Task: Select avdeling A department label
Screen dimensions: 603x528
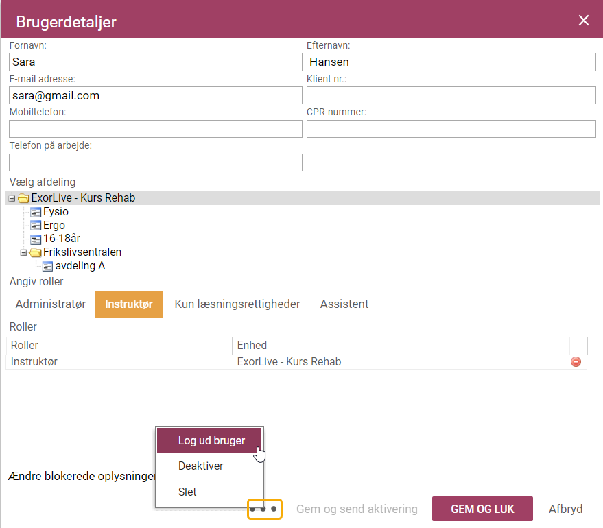Action: click(x=80, y=266)
